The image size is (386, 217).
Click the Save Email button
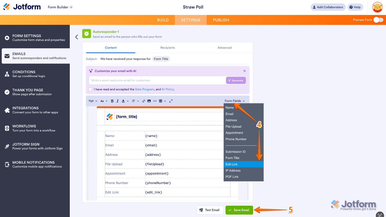click(239, 210)
